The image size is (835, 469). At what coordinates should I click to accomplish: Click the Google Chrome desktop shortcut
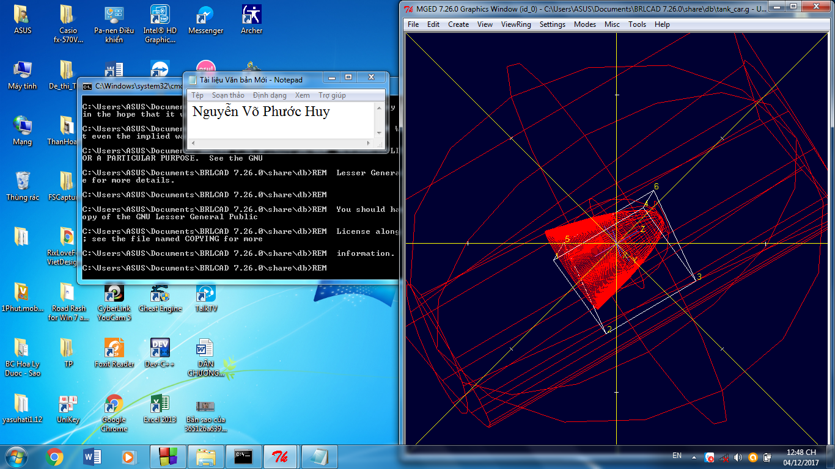coord(114,413)
